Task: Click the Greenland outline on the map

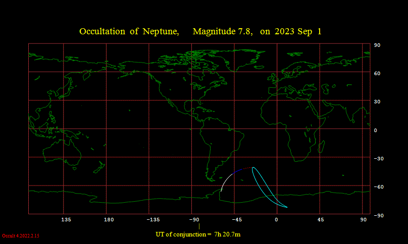Action: point(244,60)
